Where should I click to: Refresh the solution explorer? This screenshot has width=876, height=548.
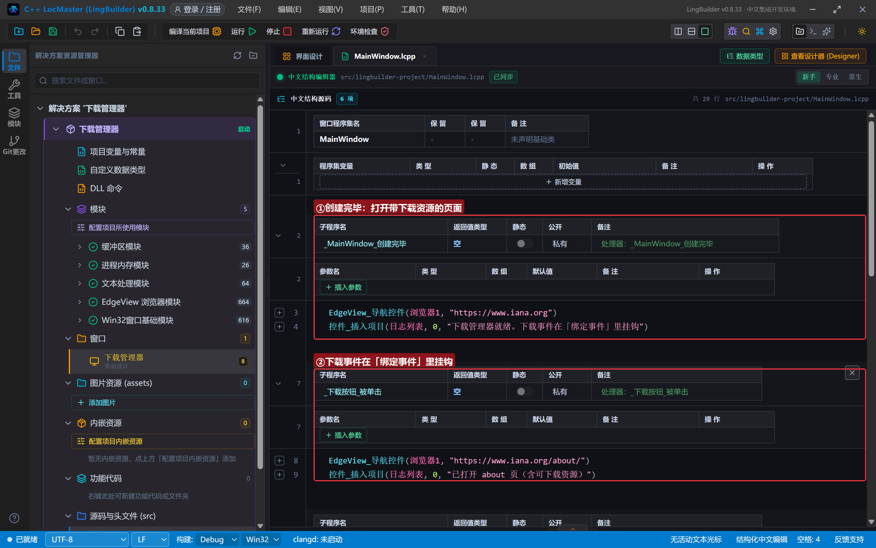(x=237, y=55)
